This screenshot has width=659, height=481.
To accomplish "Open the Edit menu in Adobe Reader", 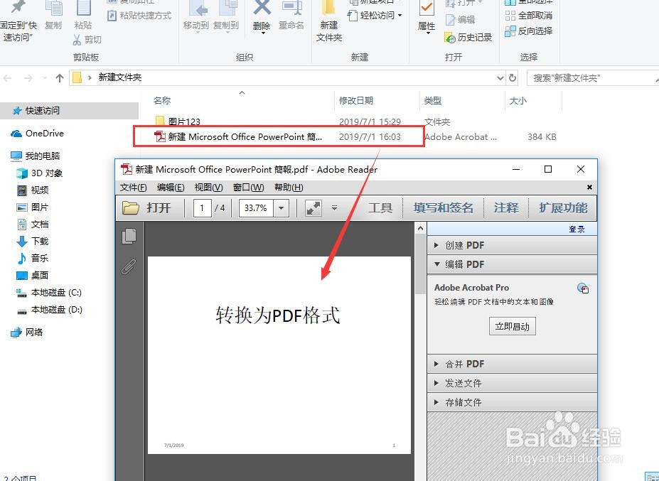I will (171, 188).
